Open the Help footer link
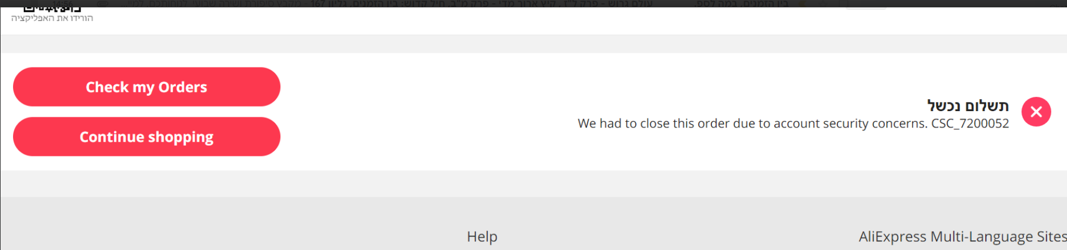This screenshot has height=250, width=1067. pos(482,236)
